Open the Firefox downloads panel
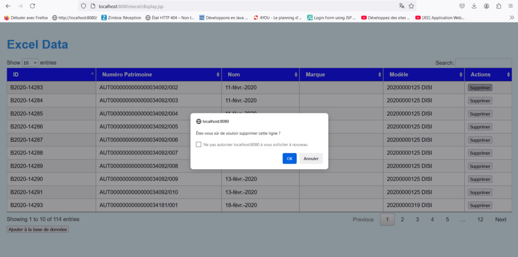This screenshot has width=518, height=257. click(x=474, y=6)
